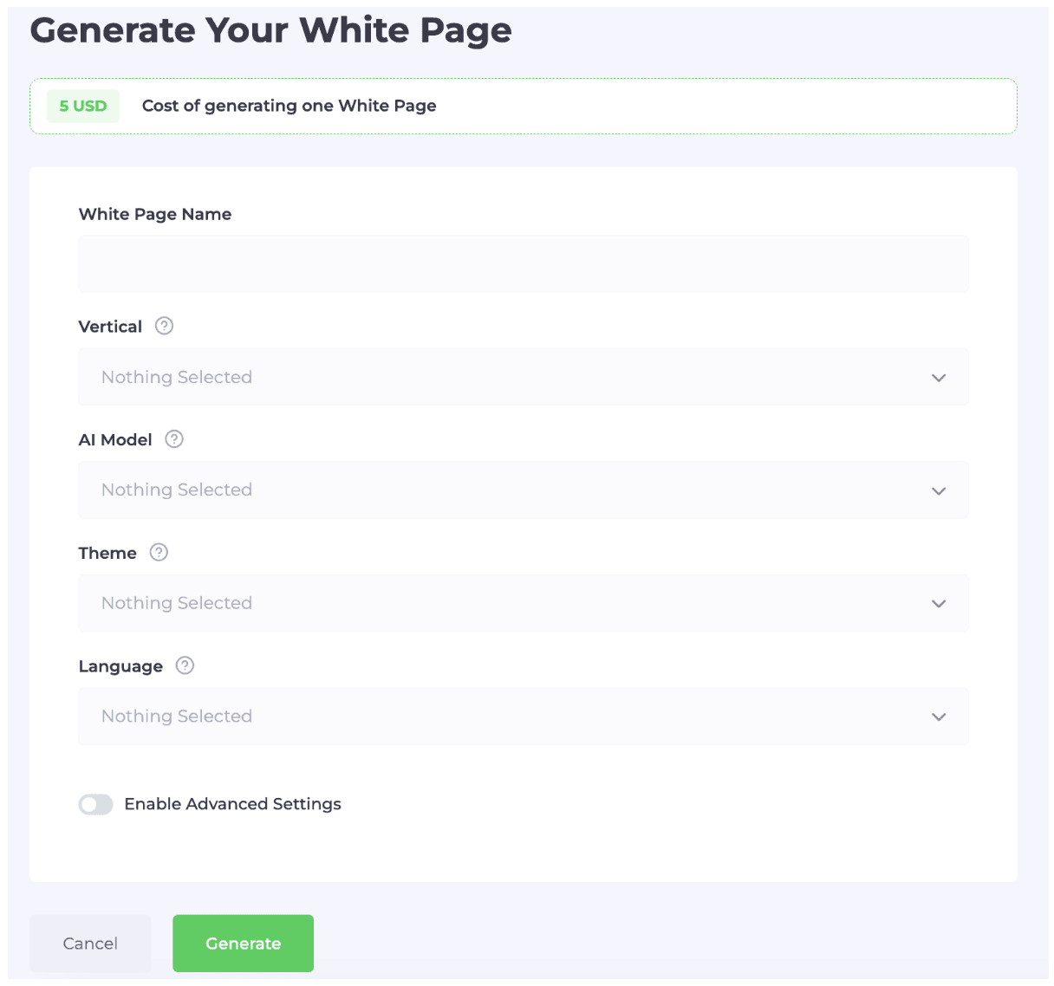Click the chevron arrow in the Theme field
This screenshot has width=1054, height=986.
(938, 604)
